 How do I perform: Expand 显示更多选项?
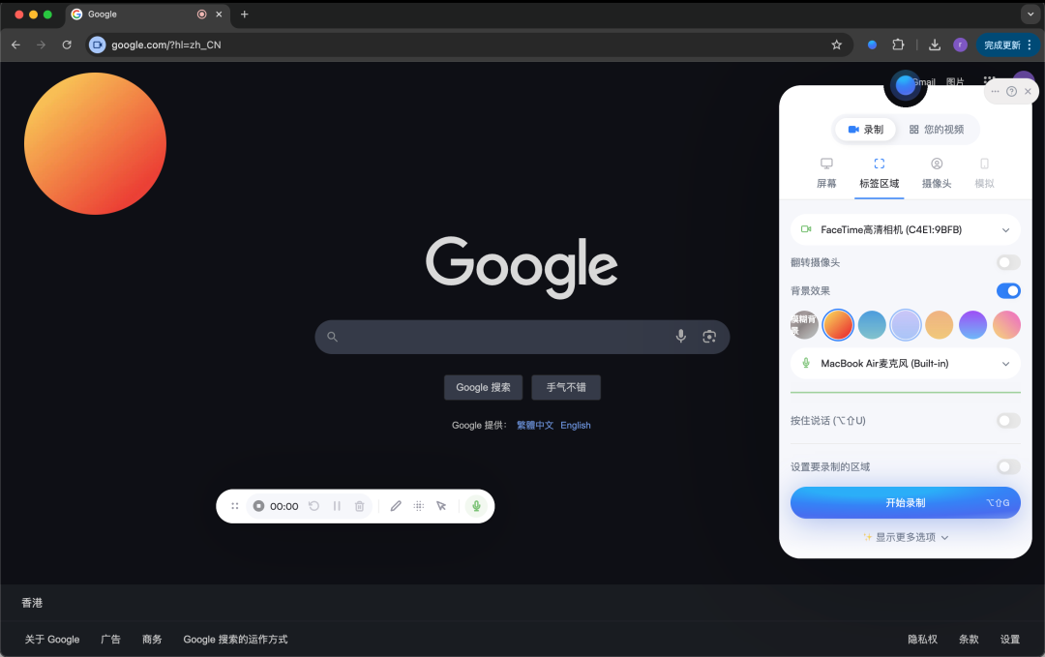pos(905,537)
